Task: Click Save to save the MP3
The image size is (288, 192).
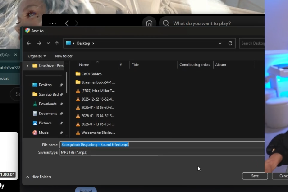Action: point(255,176)
